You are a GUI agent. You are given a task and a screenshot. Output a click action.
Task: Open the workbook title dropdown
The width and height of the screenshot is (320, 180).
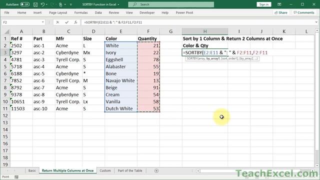pyautogui.click(x=118, y=4)
